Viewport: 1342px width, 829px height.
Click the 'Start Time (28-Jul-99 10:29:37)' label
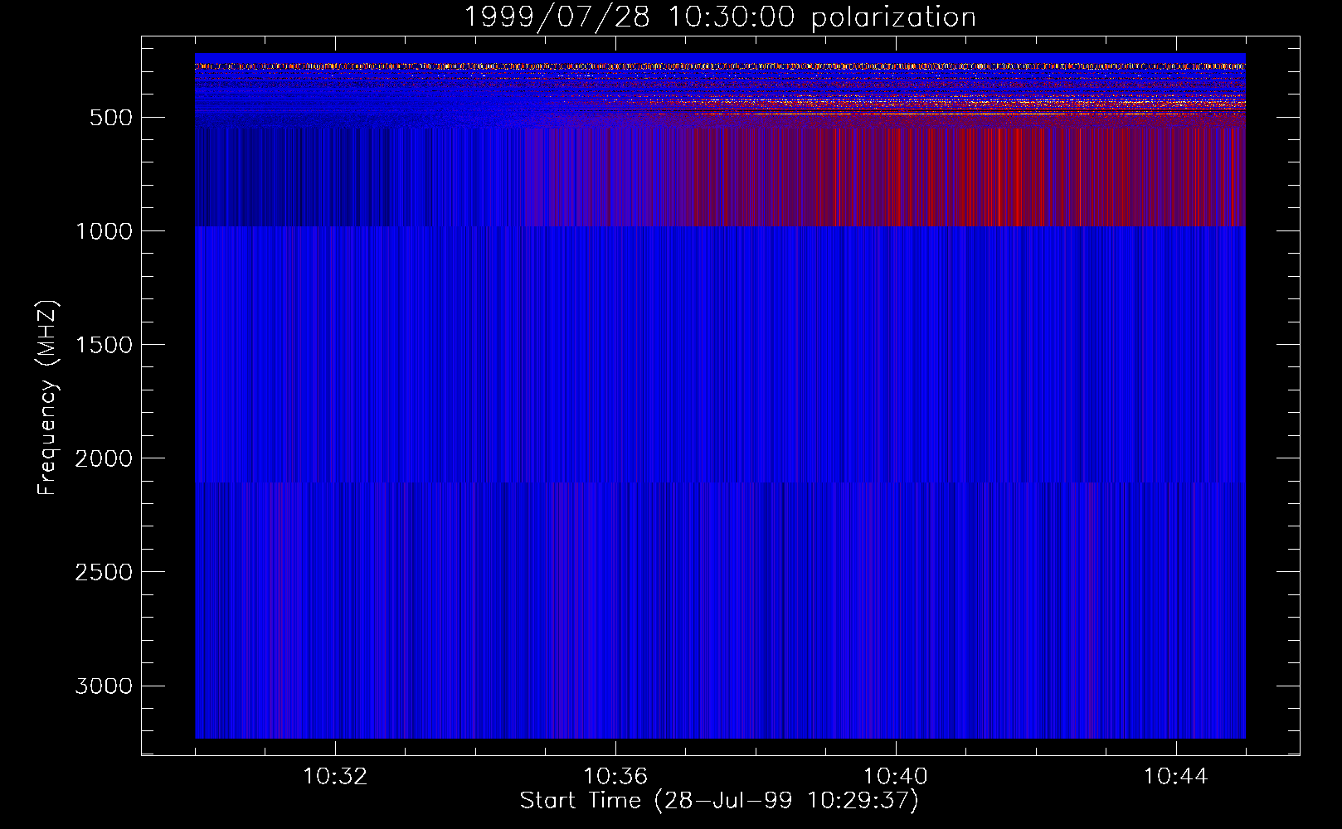[x=719, y=801]
